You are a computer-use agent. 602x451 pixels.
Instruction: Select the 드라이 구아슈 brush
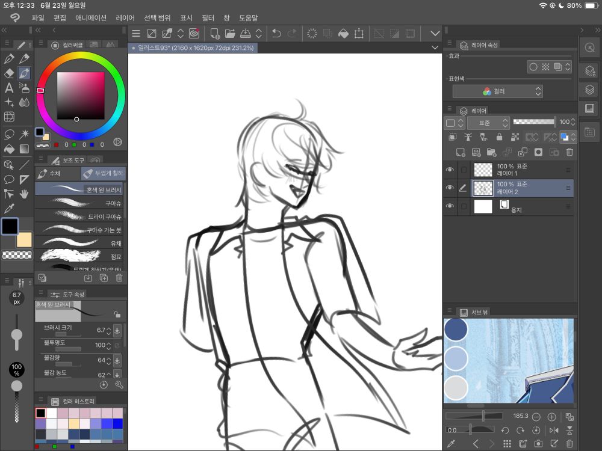pyautogui.click(x=79, y=216)
